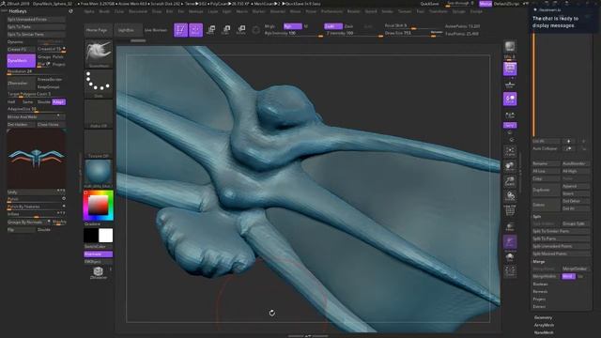
Task: Click the List All up arrow
Action: tap(568, 142)
